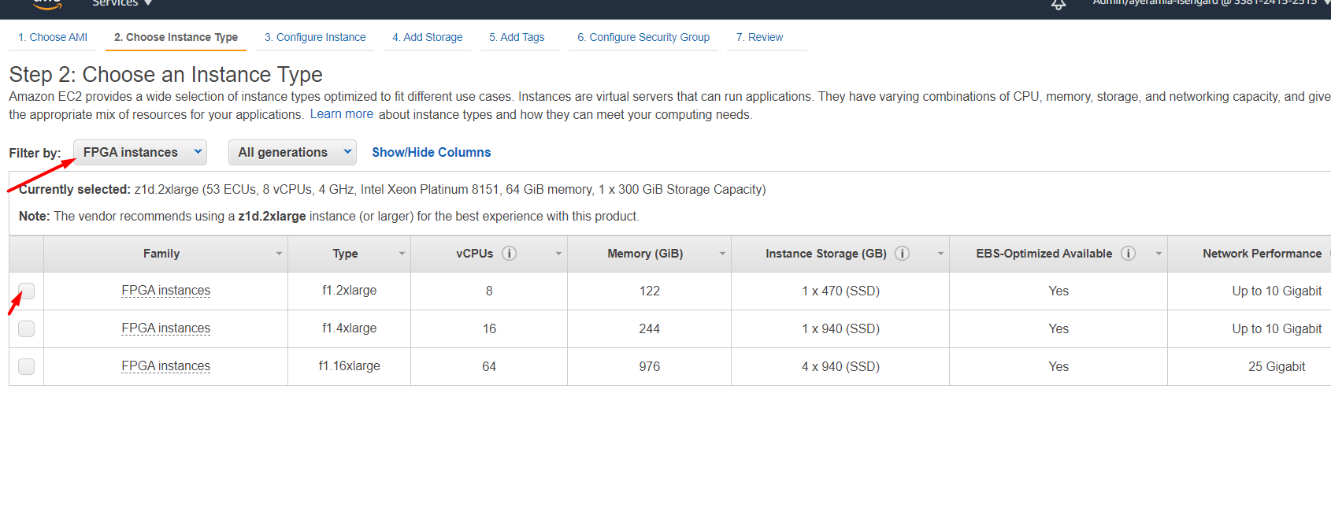This screenshot has width=1331, height=523.
Task: Go to 4. Add Storage tab
Action: (x=428, y=37)
